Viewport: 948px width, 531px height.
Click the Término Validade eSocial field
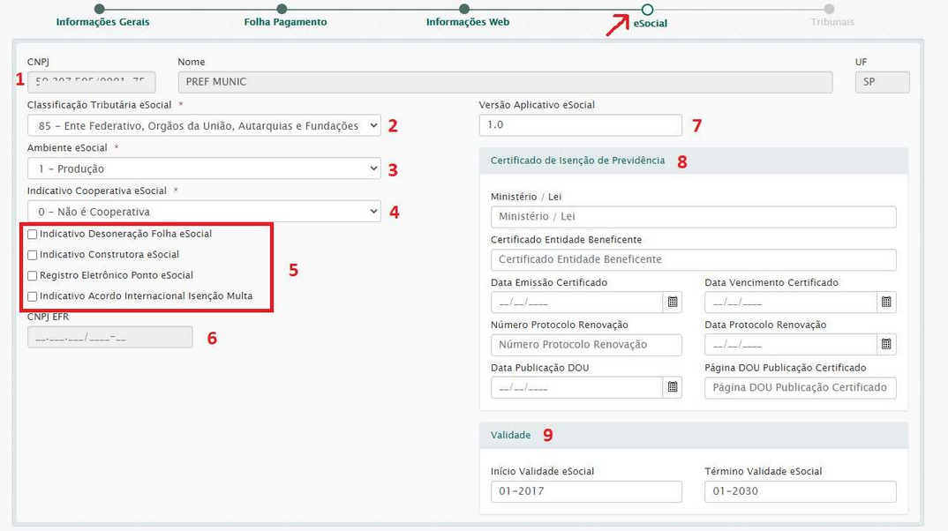pyautogui.click(x=800, y=491)
